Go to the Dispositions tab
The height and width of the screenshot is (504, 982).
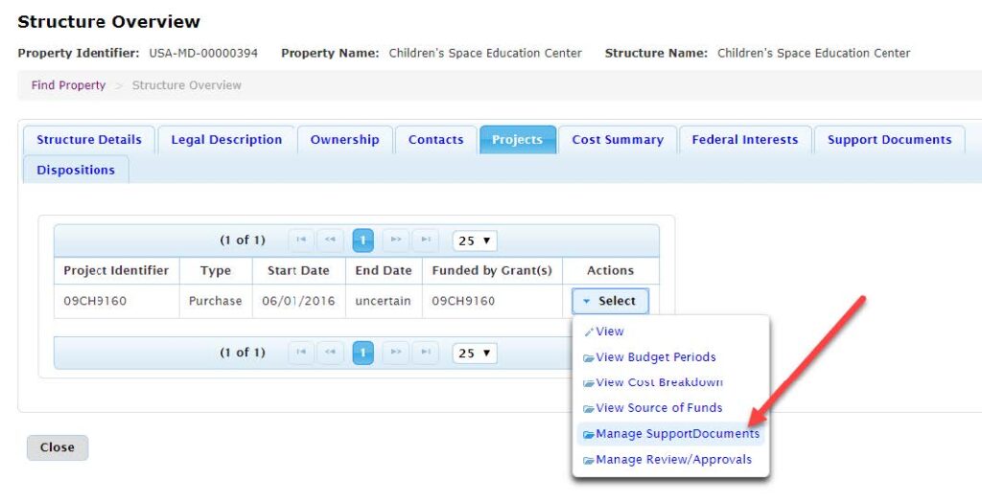click(x=76, y=171)
